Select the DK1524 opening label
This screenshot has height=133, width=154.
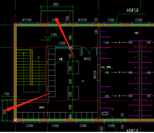point(95,75)
